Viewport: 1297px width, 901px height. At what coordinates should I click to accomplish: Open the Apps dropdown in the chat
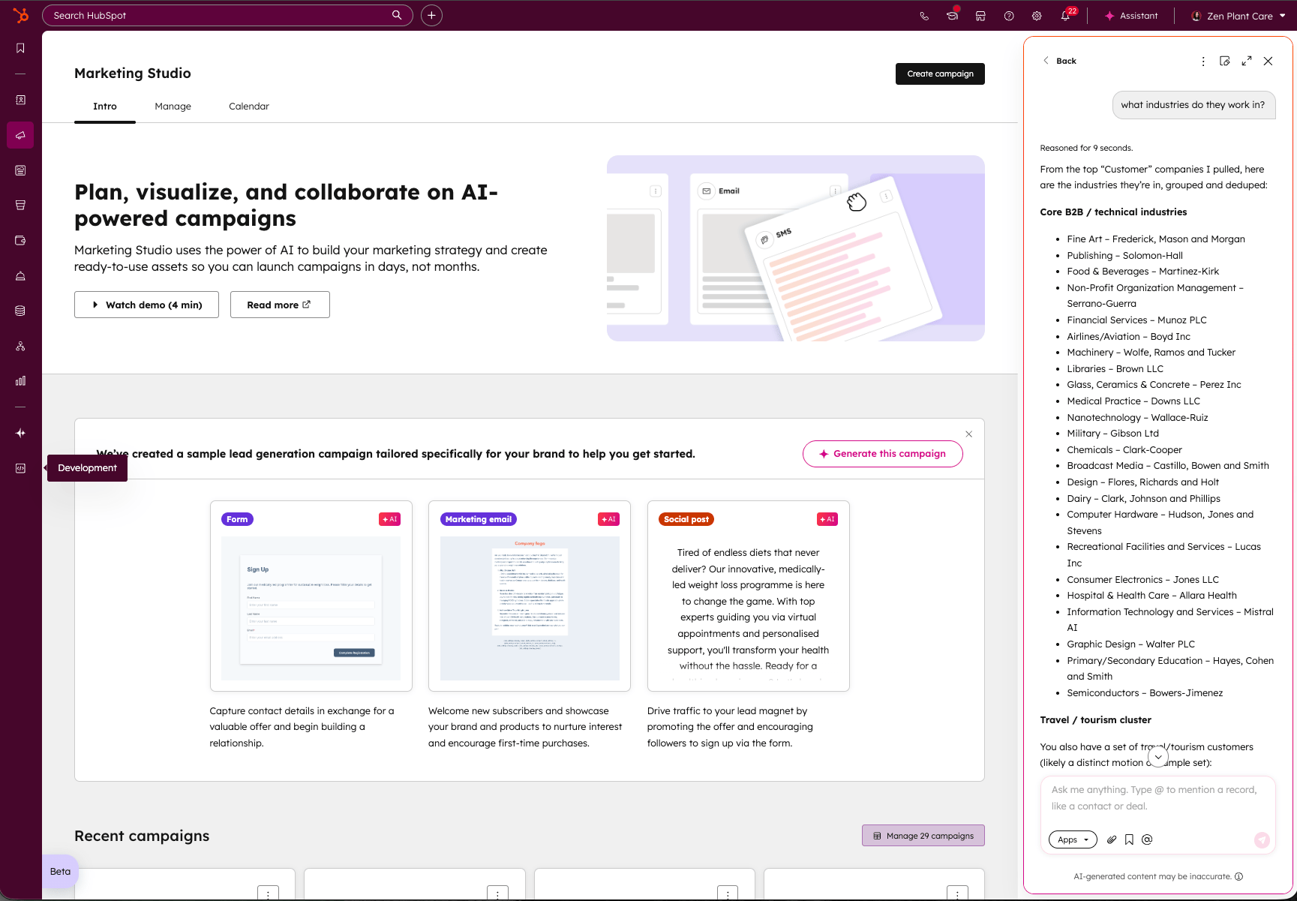(1073, 839)
